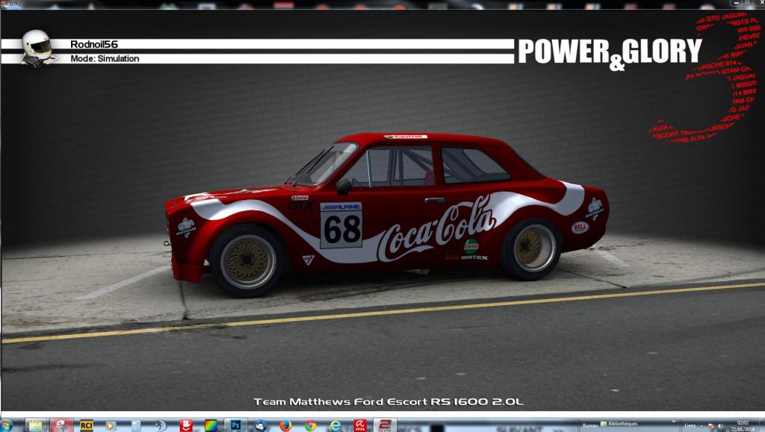Click the number 68 on car door
Viewport: 765px width, 432px height.
point(341,229)
